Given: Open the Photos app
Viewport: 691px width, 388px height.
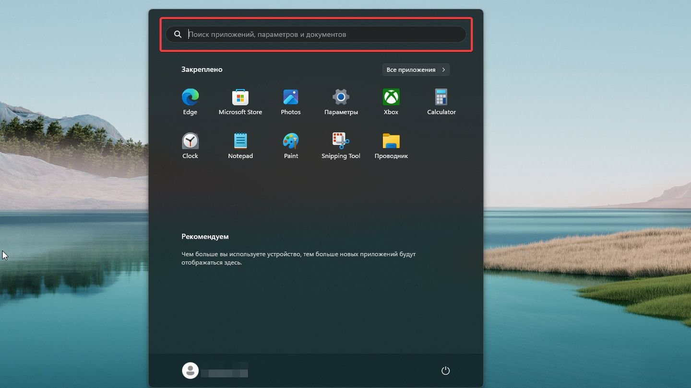Looking at the screenshot, I should (291, 97).
